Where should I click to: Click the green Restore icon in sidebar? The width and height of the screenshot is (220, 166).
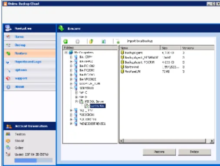pyautogui.click(x=8, y=53)
